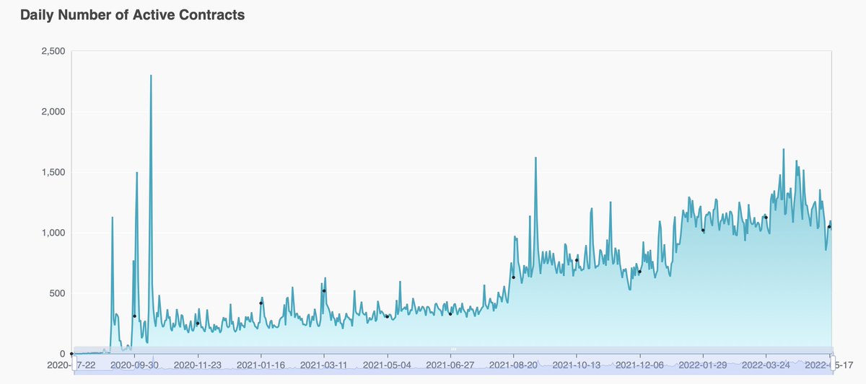This screenshot has width=866, height=384.
Task: Select the data point marker above 2021-05-04
Action: (388, 316)
